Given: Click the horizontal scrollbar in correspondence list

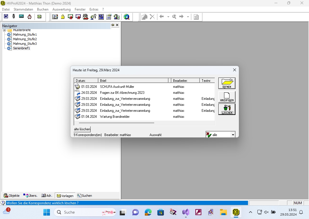Looking at the screenshot, I should (117, 123).
